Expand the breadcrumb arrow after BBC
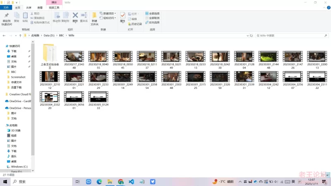The width and height of the screenshot is (331, 186). [x=66, y=36]
